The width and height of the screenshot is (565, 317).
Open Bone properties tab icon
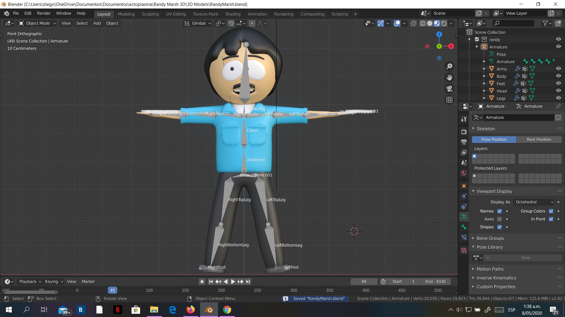pos(464,227)
